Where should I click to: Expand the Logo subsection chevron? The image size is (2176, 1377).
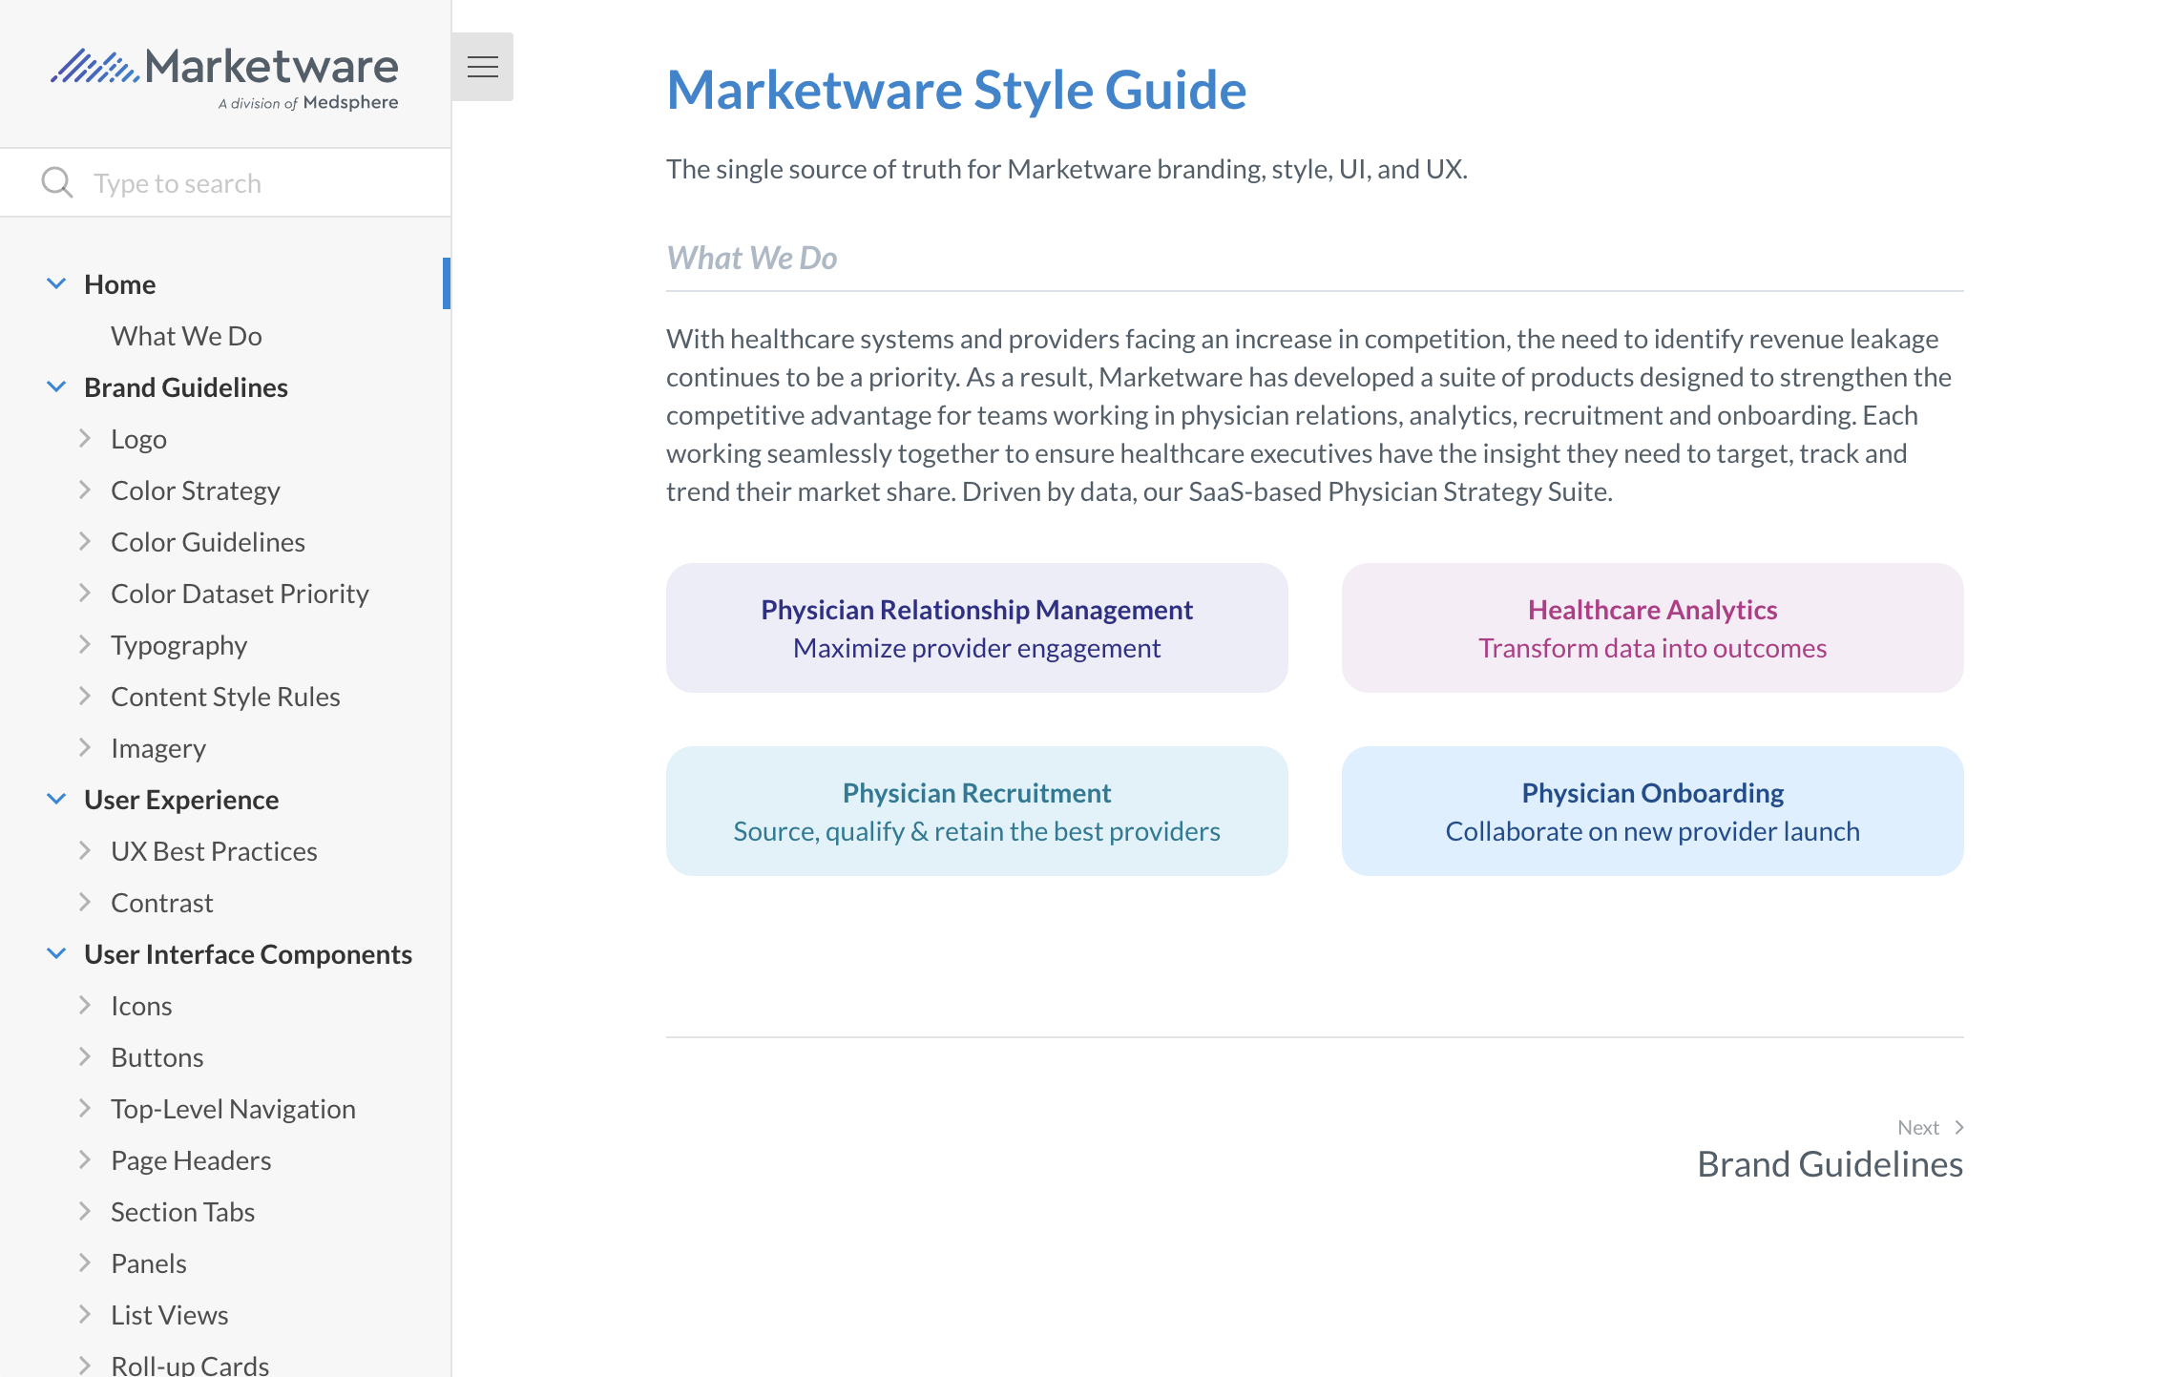(x=86, y=437)
